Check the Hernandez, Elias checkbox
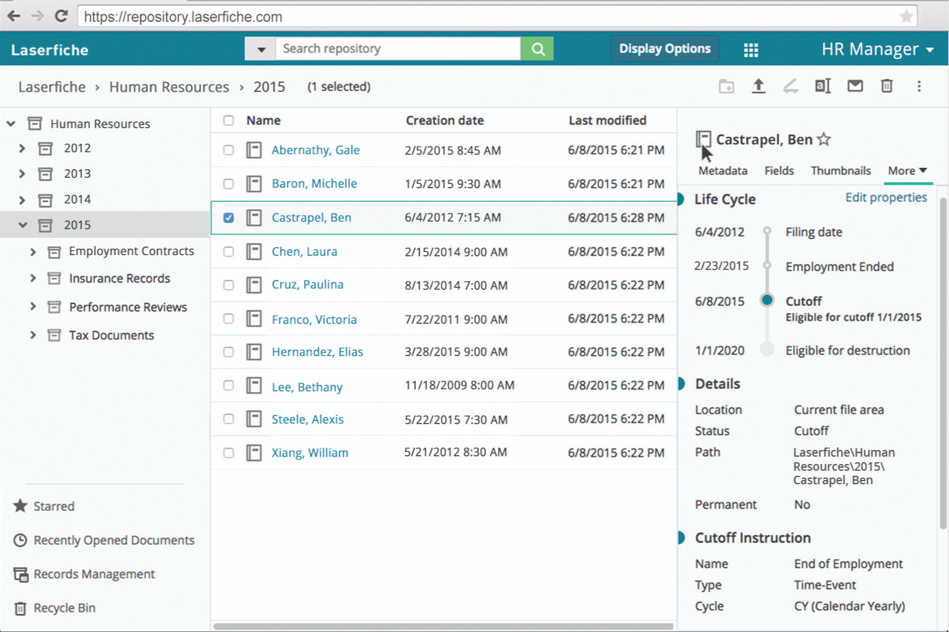Image resolution: width=949 pixels, height=632 pixels. pos(228,352)
